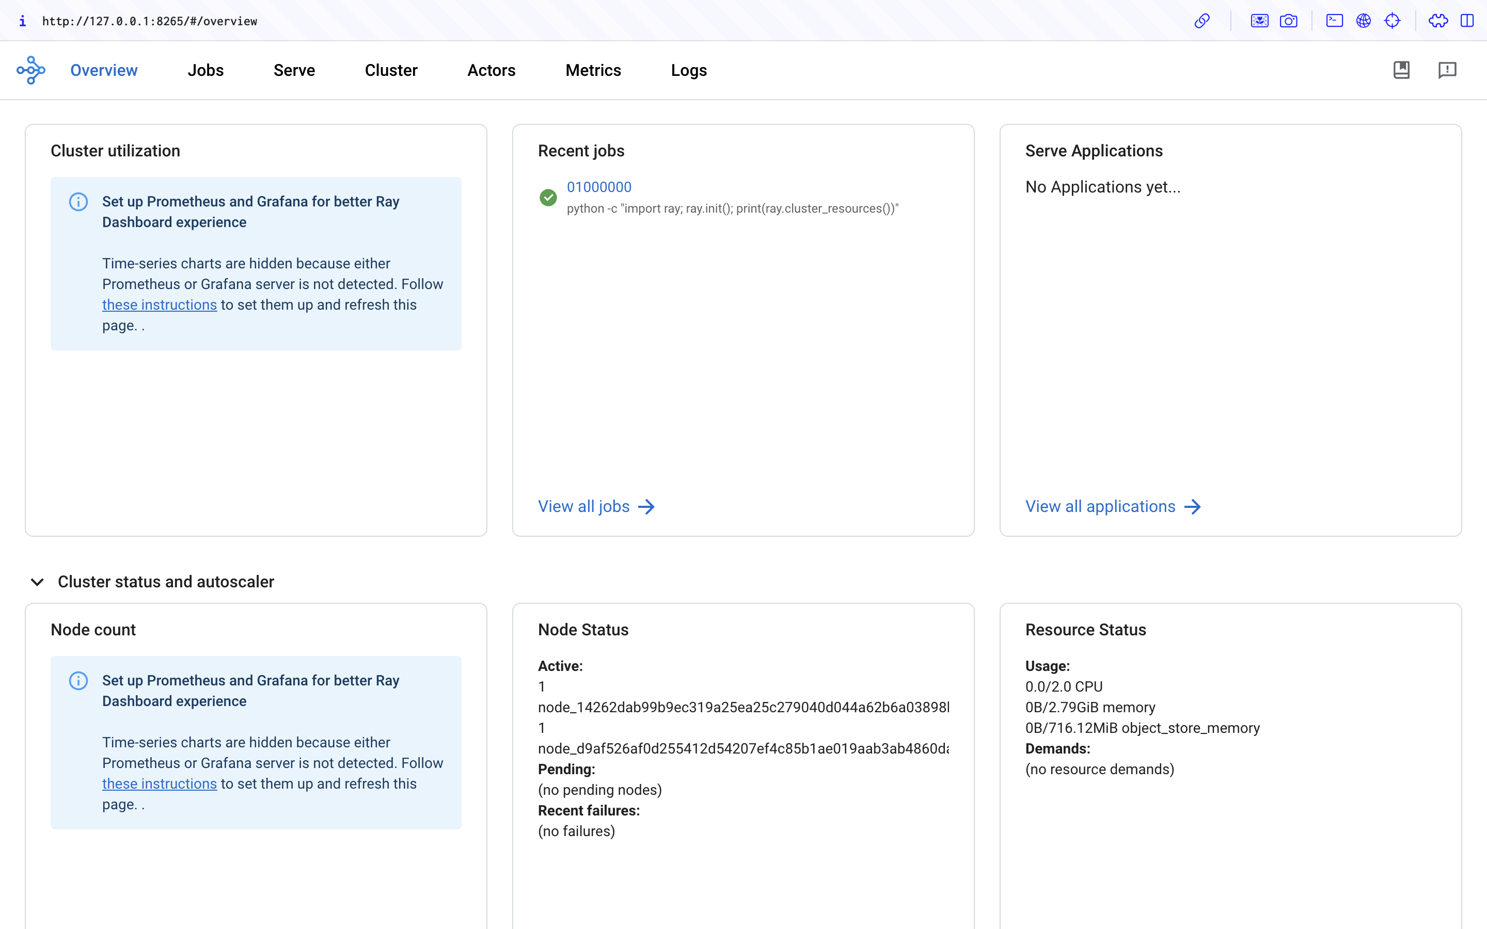Click the job command text python -c import ray
The width and height of the screenshot is (1487, 929).
tap(733, 209)
